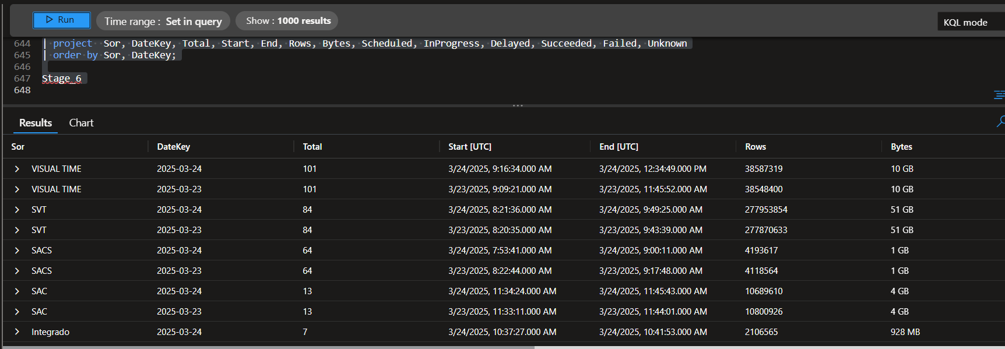Expand the VISUAL TIME 2025-03-23 row

pos(17,189)
